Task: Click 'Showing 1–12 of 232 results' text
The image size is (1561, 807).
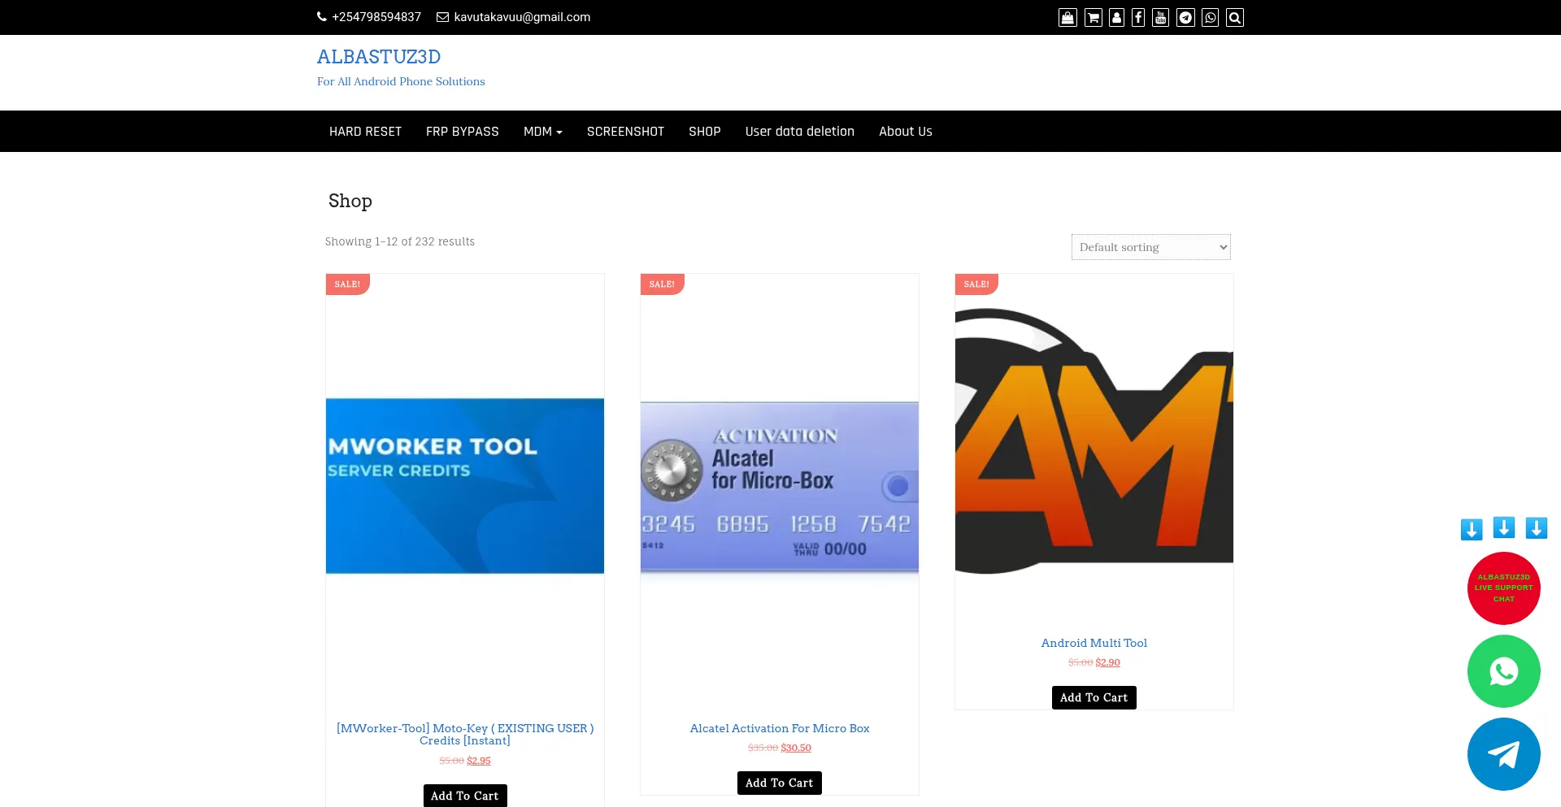Action: (400, 241)
